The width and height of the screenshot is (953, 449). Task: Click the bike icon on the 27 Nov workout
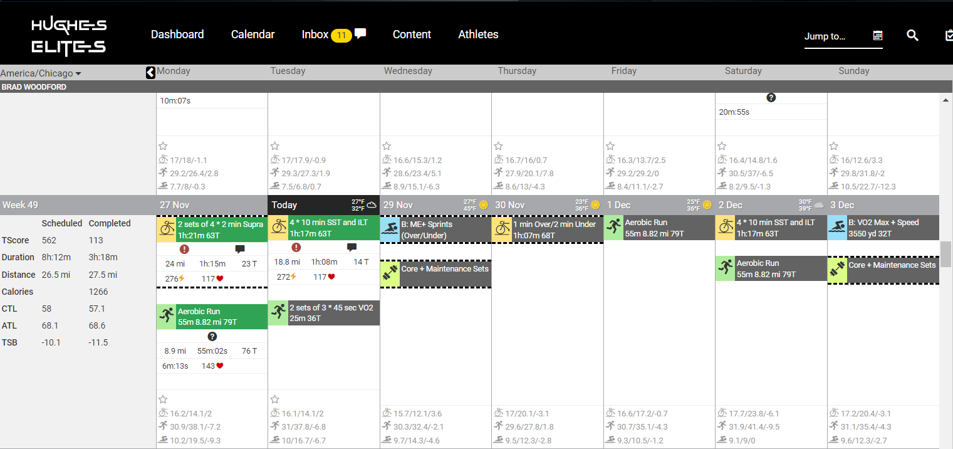[166, 229]
